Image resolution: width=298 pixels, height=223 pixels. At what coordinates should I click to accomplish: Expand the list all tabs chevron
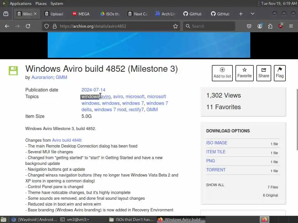click(x=253, y=14)
